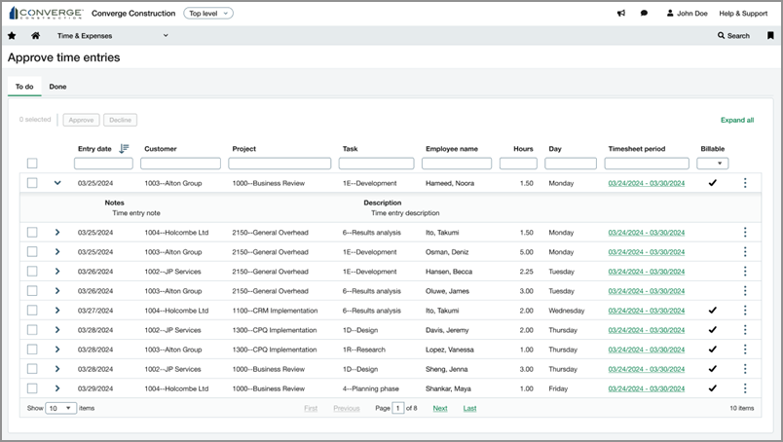Tick the checkbox for the Davis, Jeremy entry

(32, 329)
